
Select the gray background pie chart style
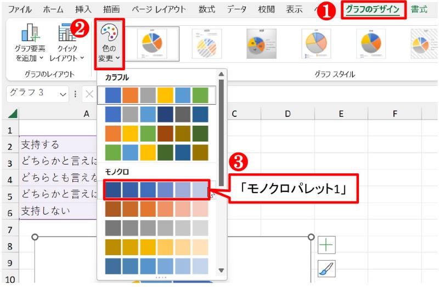click(x=262, y=43)
